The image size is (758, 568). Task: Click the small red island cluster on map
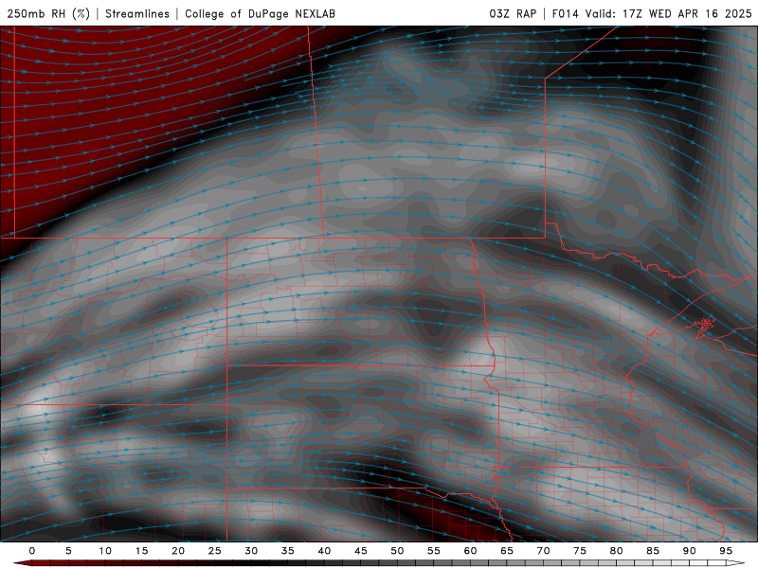pos(705,324)
